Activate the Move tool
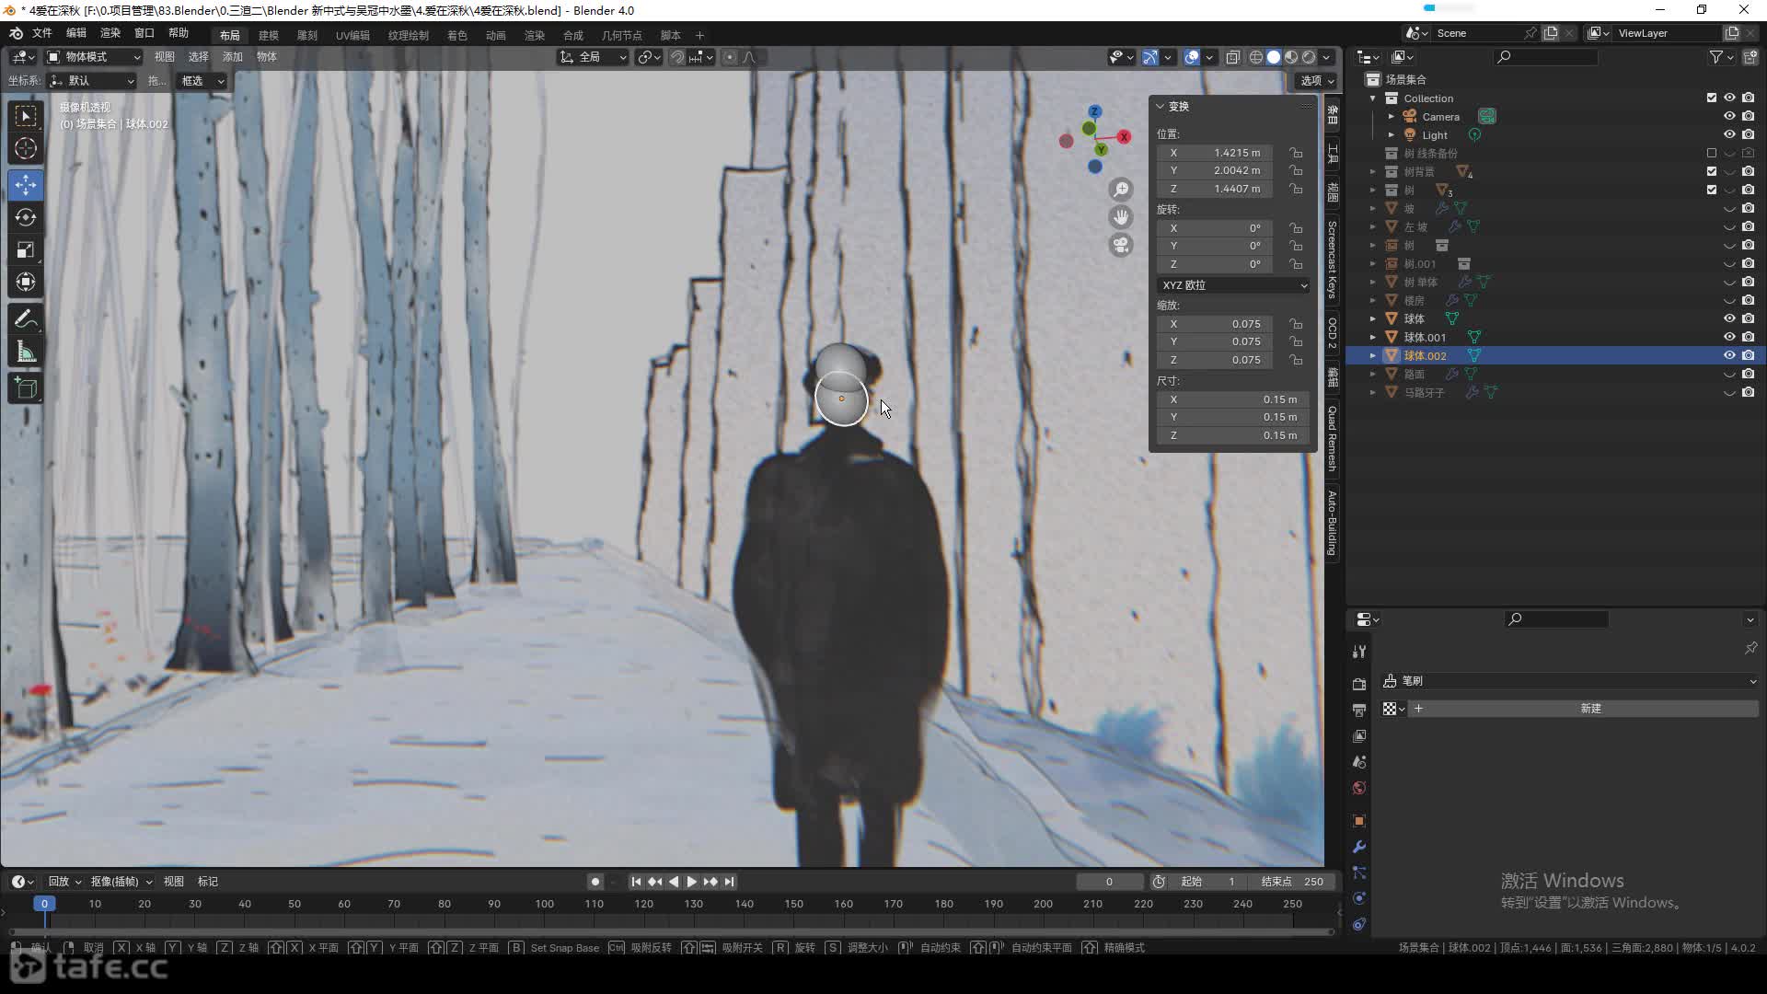1767x994 pixels. [26, 185]
